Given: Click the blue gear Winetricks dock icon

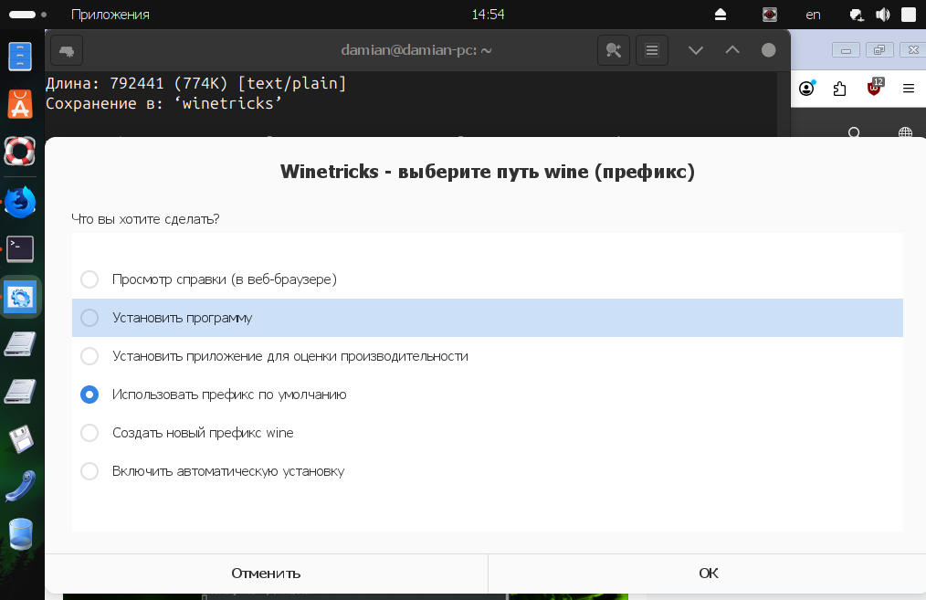Looking at the screenshot, I should pos(21,297).
